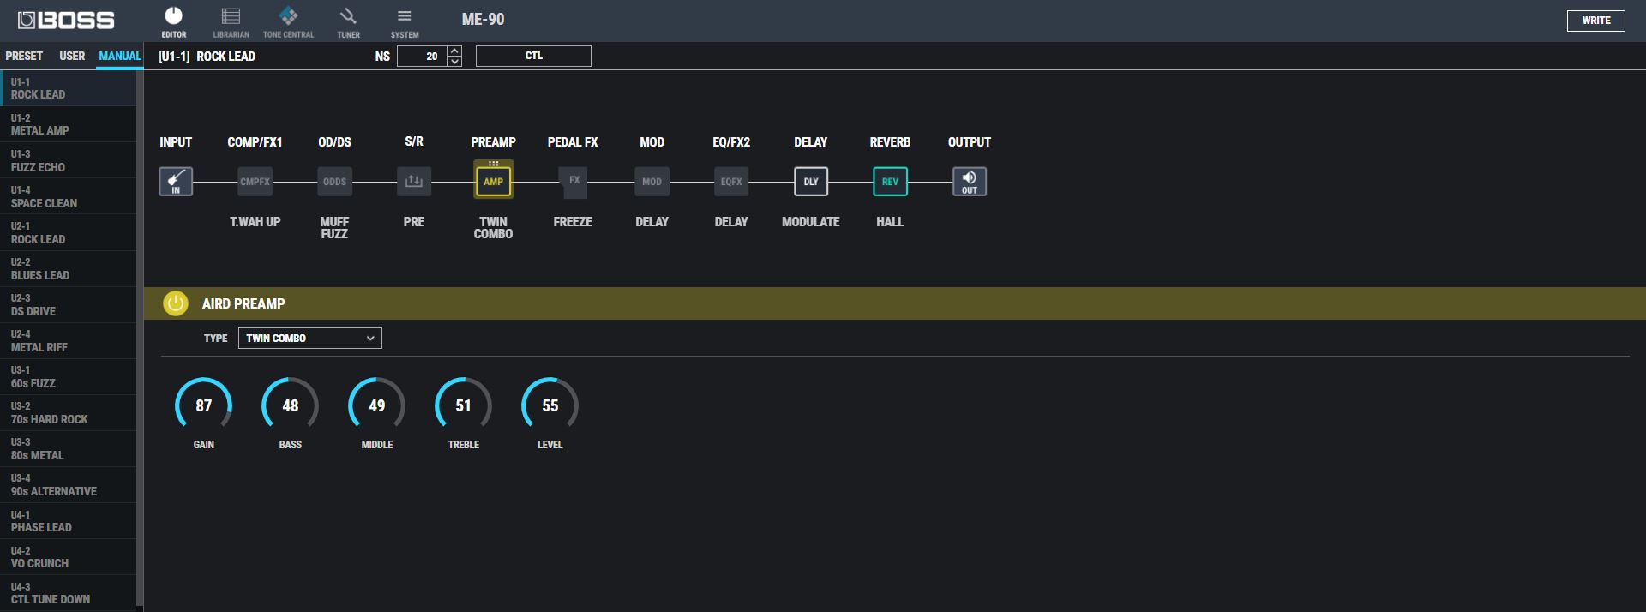
Task: Click the BOSS logo
Action: tap(66, 20)
